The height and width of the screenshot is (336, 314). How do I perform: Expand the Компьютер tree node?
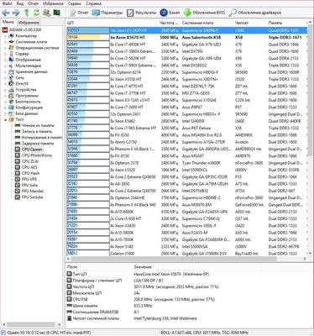point(5,36)
